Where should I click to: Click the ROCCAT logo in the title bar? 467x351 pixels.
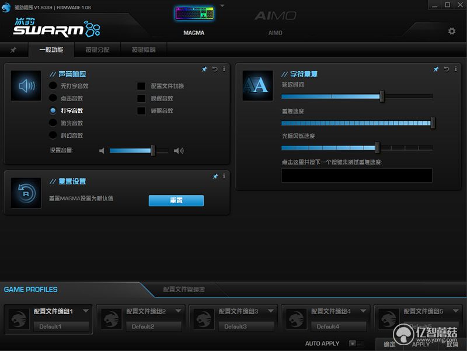click(6, 8)
